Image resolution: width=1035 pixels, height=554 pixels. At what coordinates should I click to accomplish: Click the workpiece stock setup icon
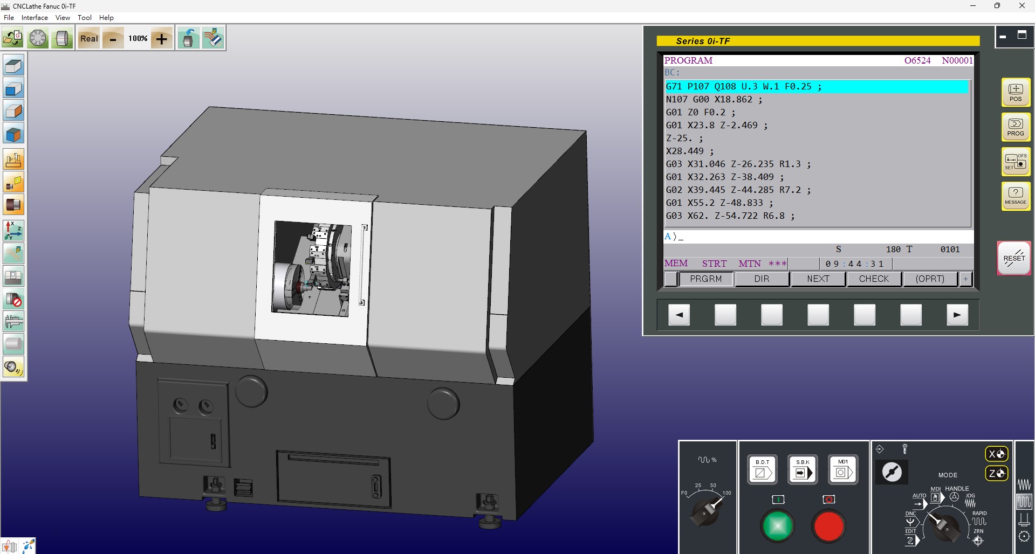pos(63,38)
